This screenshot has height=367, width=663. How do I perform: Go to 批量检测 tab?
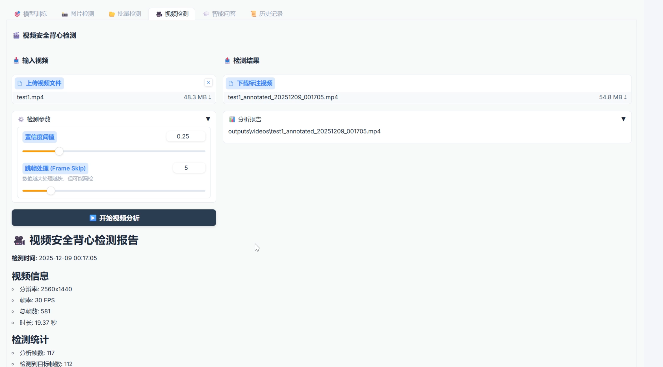(x=125, y=14)
